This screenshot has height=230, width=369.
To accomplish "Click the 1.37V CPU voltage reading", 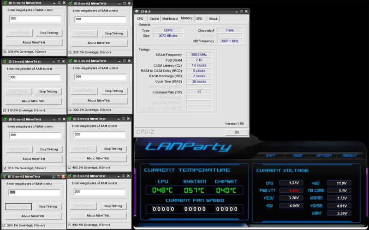I will (x=291, y=183).
